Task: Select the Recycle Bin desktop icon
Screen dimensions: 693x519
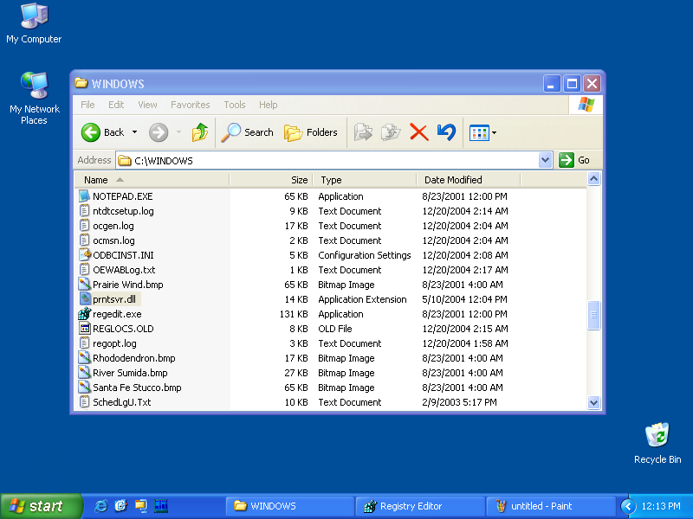Action: coord(657,435)
